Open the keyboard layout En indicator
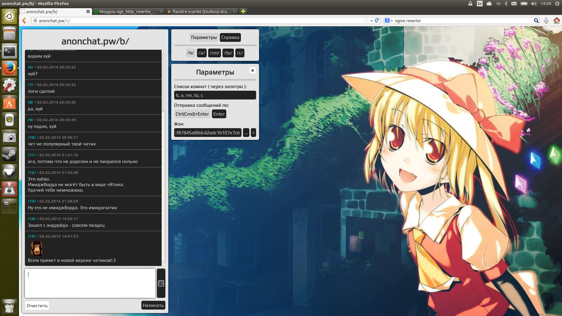The height and width of the screenshot is (316, 562). (479, 4)
